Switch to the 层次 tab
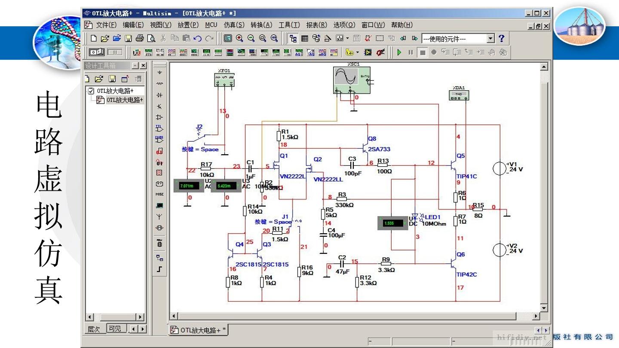This screenshot has width=619, height=348. coord(94,329)
